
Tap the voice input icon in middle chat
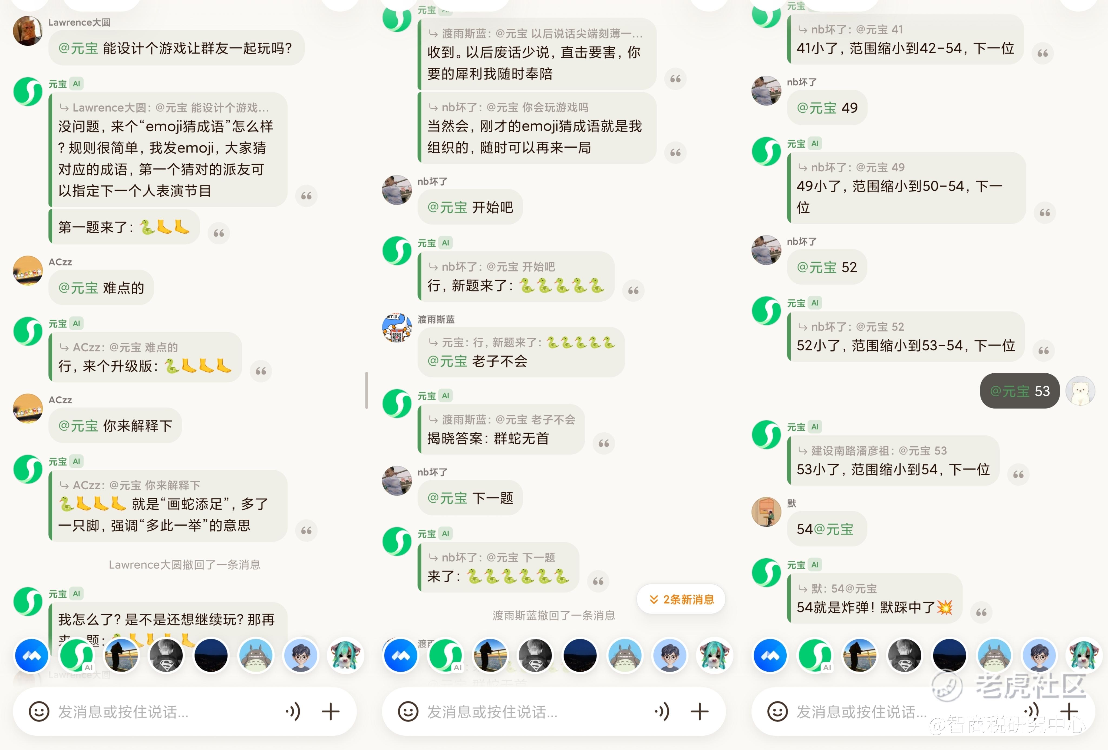coord(662,711)
